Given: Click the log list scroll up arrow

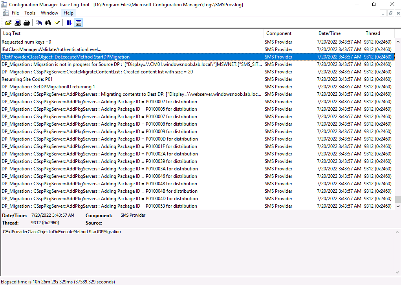Looking at the screenshot, I should pos(398,41).
